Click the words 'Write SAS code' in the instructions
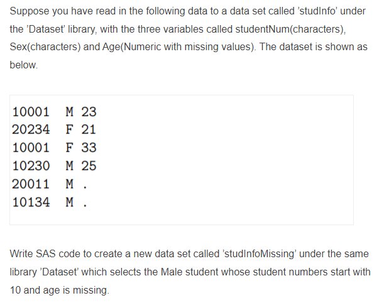The image size is (384, 303). [x=45, y=254]
